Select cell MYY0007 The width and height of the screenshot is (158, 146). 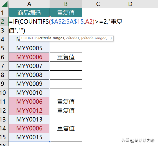[x=29, y=66]
